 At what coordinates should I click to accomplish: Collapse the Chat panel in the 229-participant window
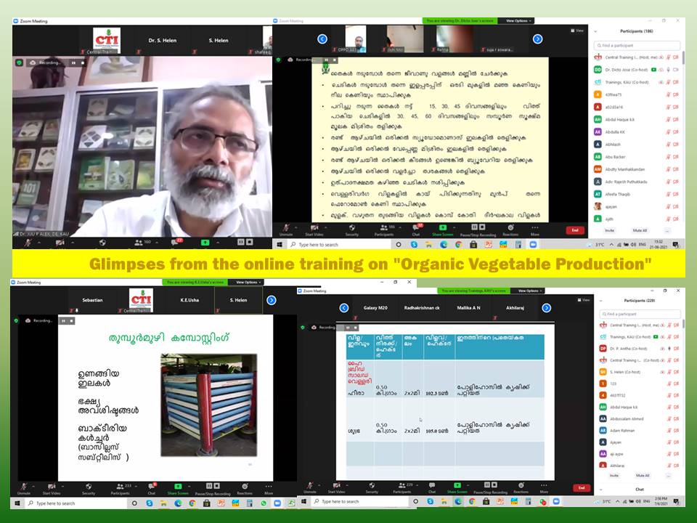[601, 490]
